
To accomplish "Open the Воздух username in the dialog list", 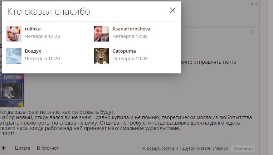I will click(33, 51).
